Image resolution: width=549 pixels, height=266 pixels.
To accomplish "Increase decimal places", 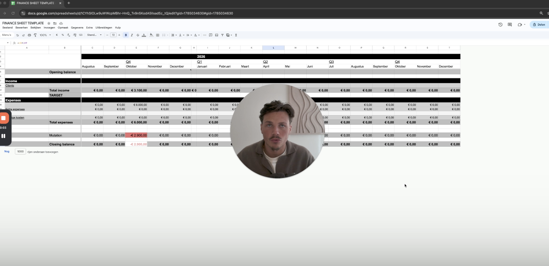I will tap(74, 35).
